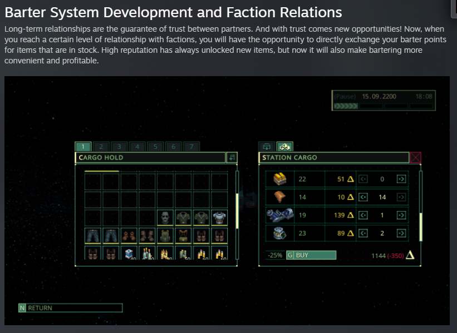Click the red (-350) cost value
Image resolution: width=457 pixels, height=333 pixels.
(x=396, y=256)
